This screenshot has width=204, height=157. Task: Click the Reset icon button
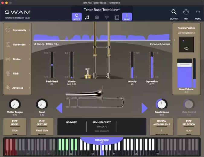coord(76,17)
